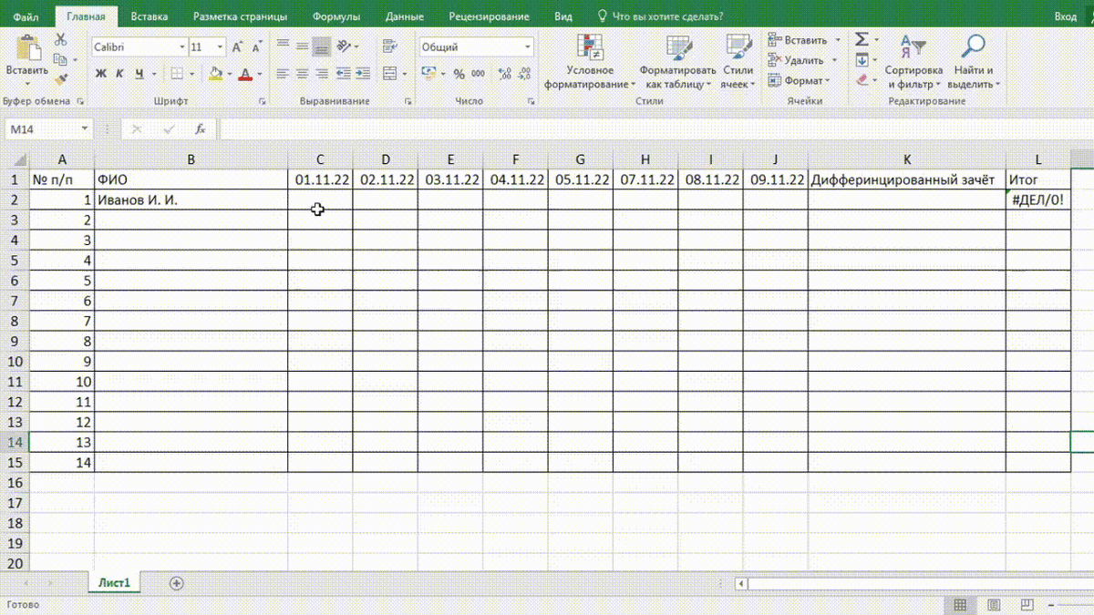Click Decrease Indent icon
The height and width of the screenshot is (615, 1094).
point(343,74)
